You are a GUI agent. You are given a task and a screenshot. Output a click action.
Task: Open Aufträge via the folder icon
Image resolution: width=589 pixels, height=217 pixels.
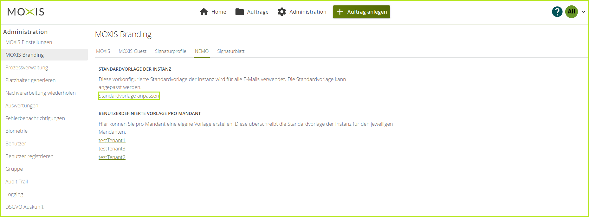tap(239, 12)
